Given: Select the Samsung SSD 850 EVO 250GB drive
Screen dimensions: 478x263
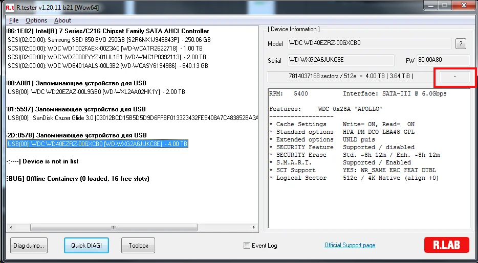Looking at the screenshot, I should click(x=109, y=40).
